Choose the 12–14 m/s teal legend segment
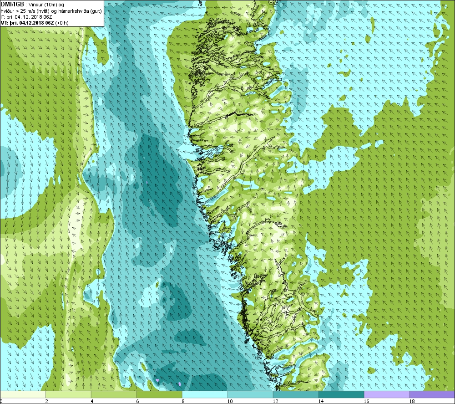Viewport: 455px width, 404px height. point(296,394)
